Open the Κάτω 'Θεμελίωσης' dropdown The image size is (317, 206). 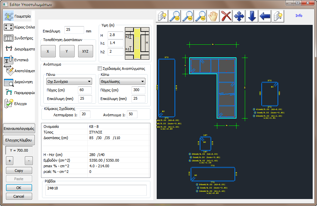coord(123,81)
